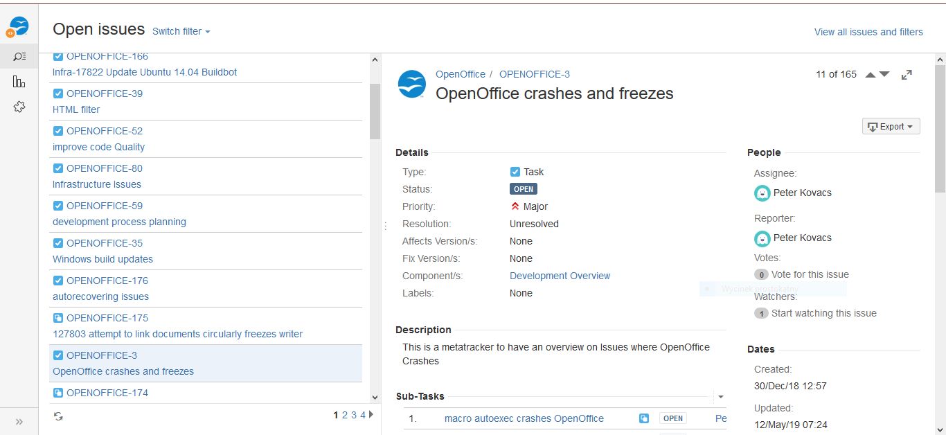946x435 pixels.
Task: Go to page 4 of issues
Action: point(363,415)
